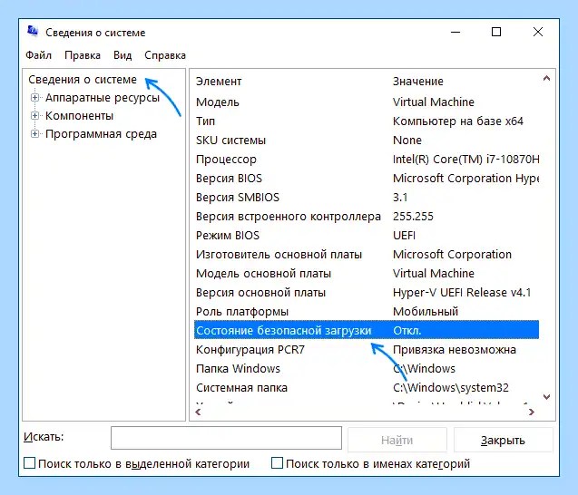This screenshot has height=495, width=578.
Task: Select the Системная папка row
Action: 367,388
